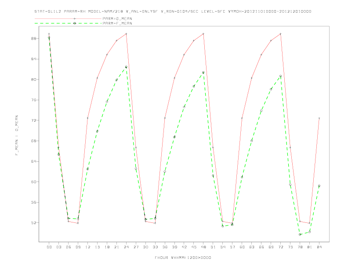Click the x-axis tick label 63
The image size is (348, 269).
[x=252, y=247]
